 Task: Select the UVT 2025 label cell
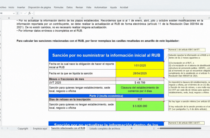pos(82,82)
